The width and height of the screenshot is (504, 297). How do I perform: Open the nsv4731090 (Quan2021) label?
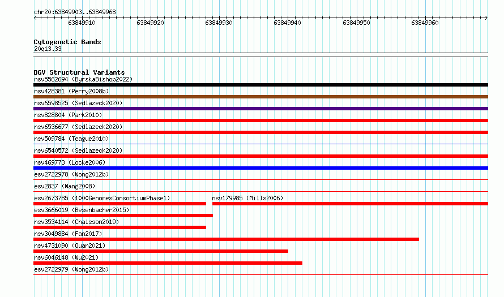tap(70, 246)
